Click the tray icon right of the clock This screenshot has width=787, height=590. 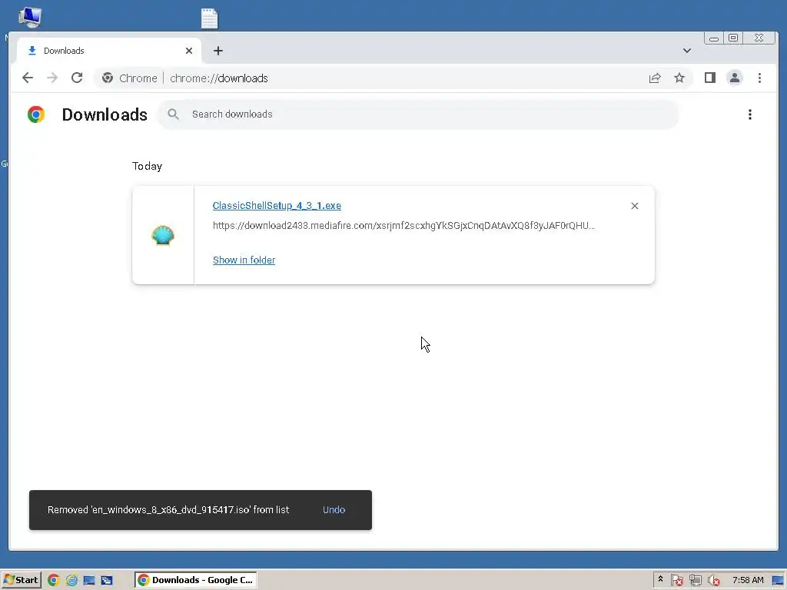[778, 581]
